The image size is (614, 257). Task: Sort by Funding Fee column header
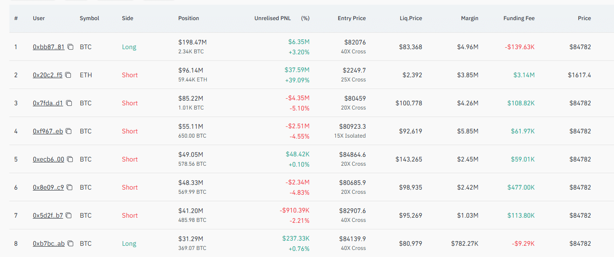click(519, 18)
